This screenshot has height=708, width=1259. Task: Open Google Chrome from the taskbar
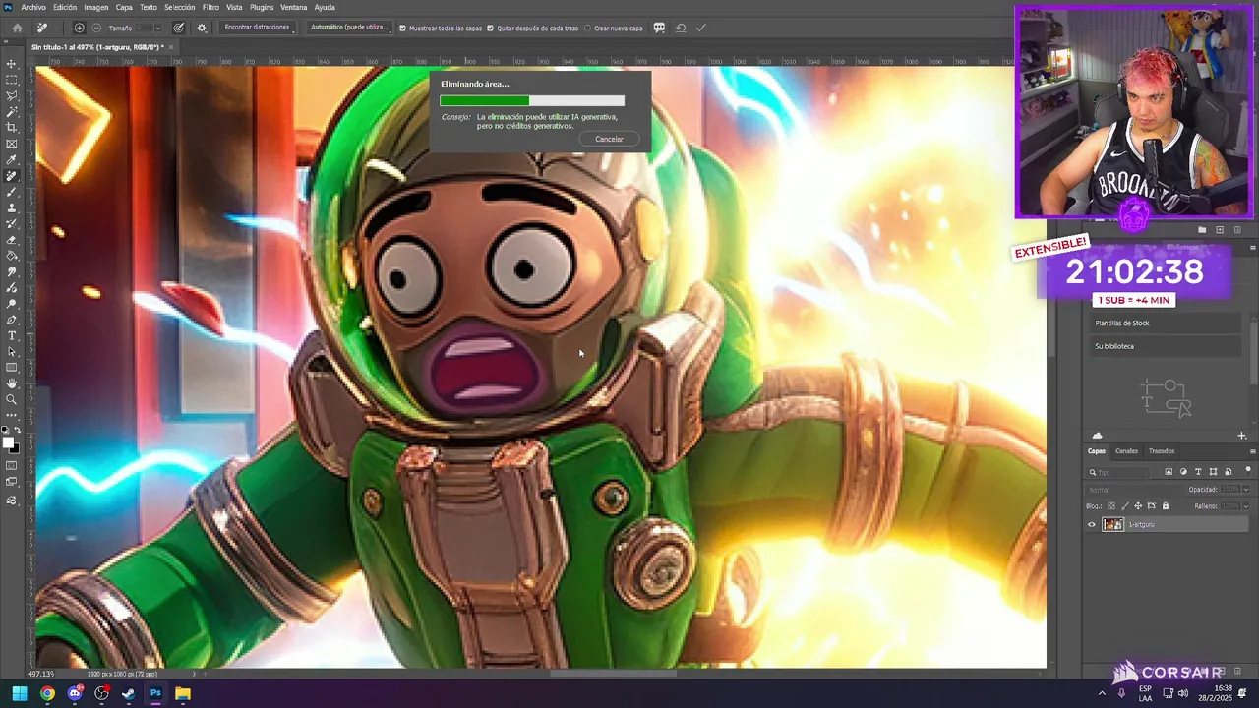(x=47, y=693)
